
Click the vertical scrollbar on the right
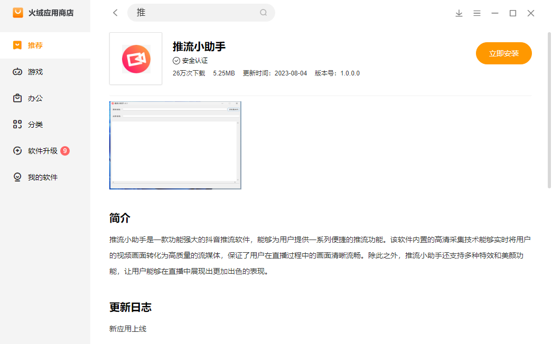pyautogui.click(x=549, y=110)
